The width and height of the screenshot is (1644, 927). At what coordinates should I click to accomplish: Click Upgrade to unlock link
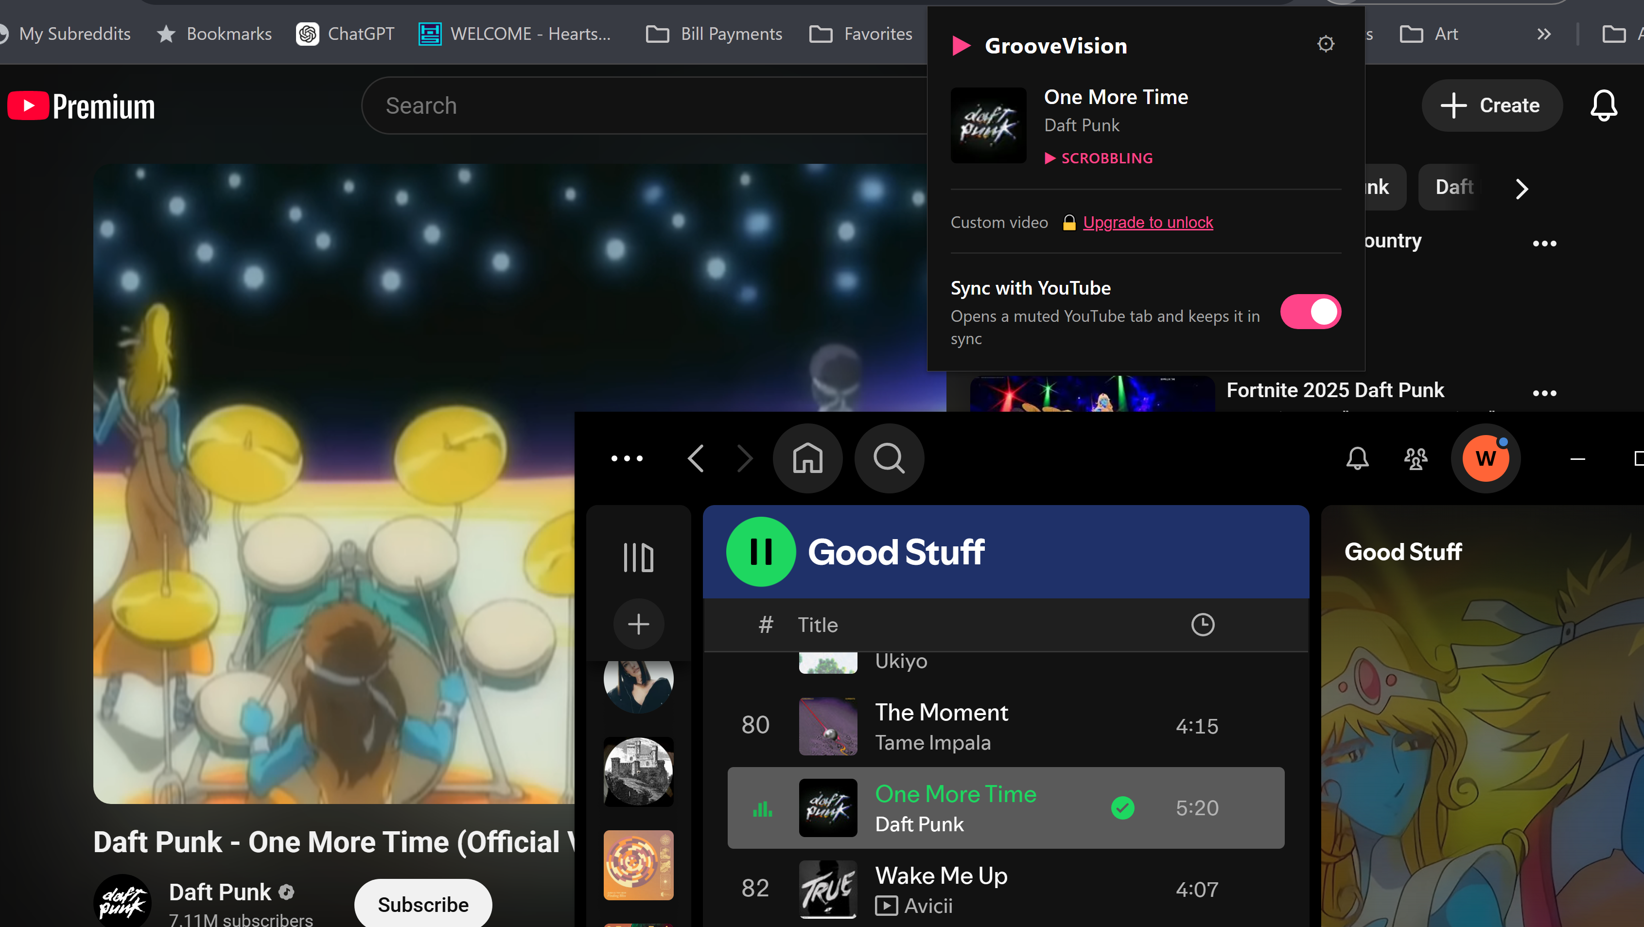pyautogui.click(x=1148, y=222)
